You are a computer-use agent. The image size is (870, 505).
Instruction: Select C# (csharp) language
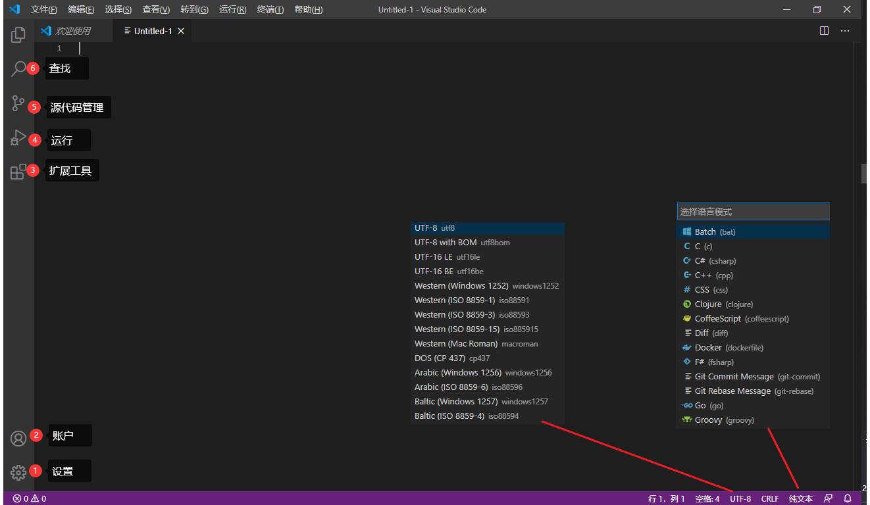click(x=753, y=260)
